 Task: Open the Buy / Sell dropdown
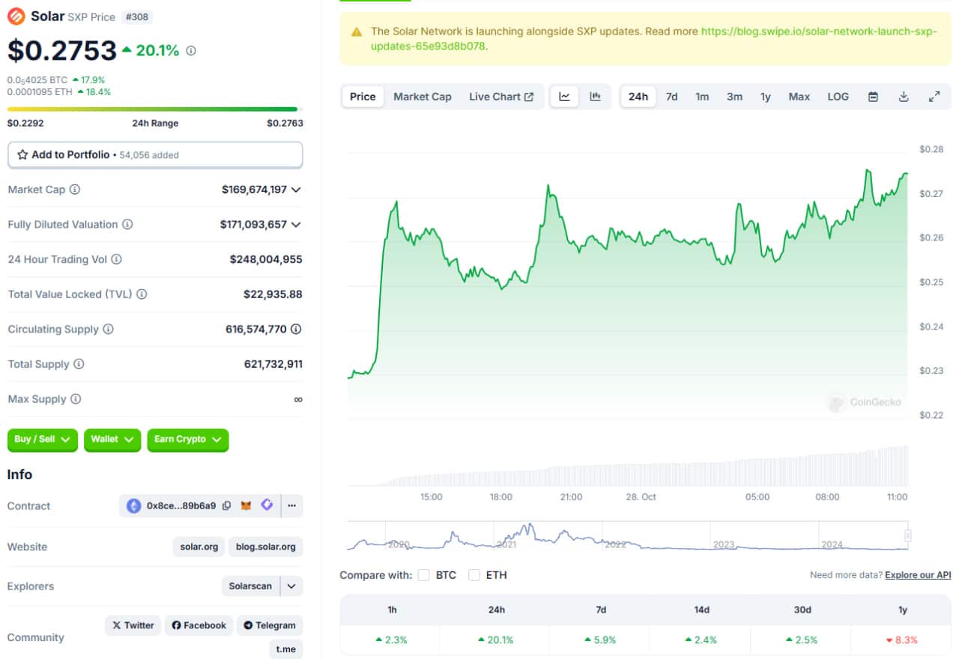(43, 440)
